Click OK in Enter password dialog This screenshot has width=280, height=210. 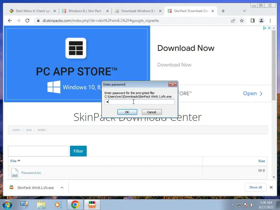[x=127, y=112]
